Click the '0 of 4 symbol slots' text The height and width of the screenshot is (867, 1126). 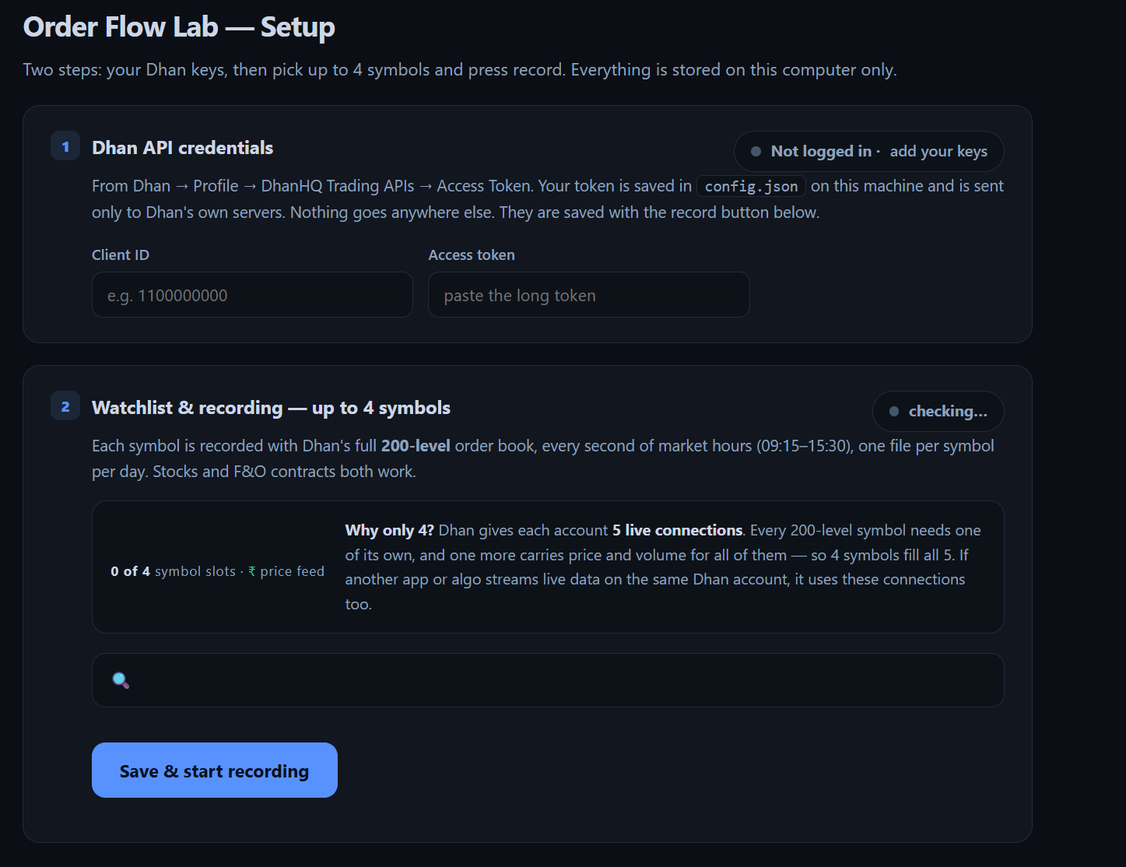[x=173, y=571]
